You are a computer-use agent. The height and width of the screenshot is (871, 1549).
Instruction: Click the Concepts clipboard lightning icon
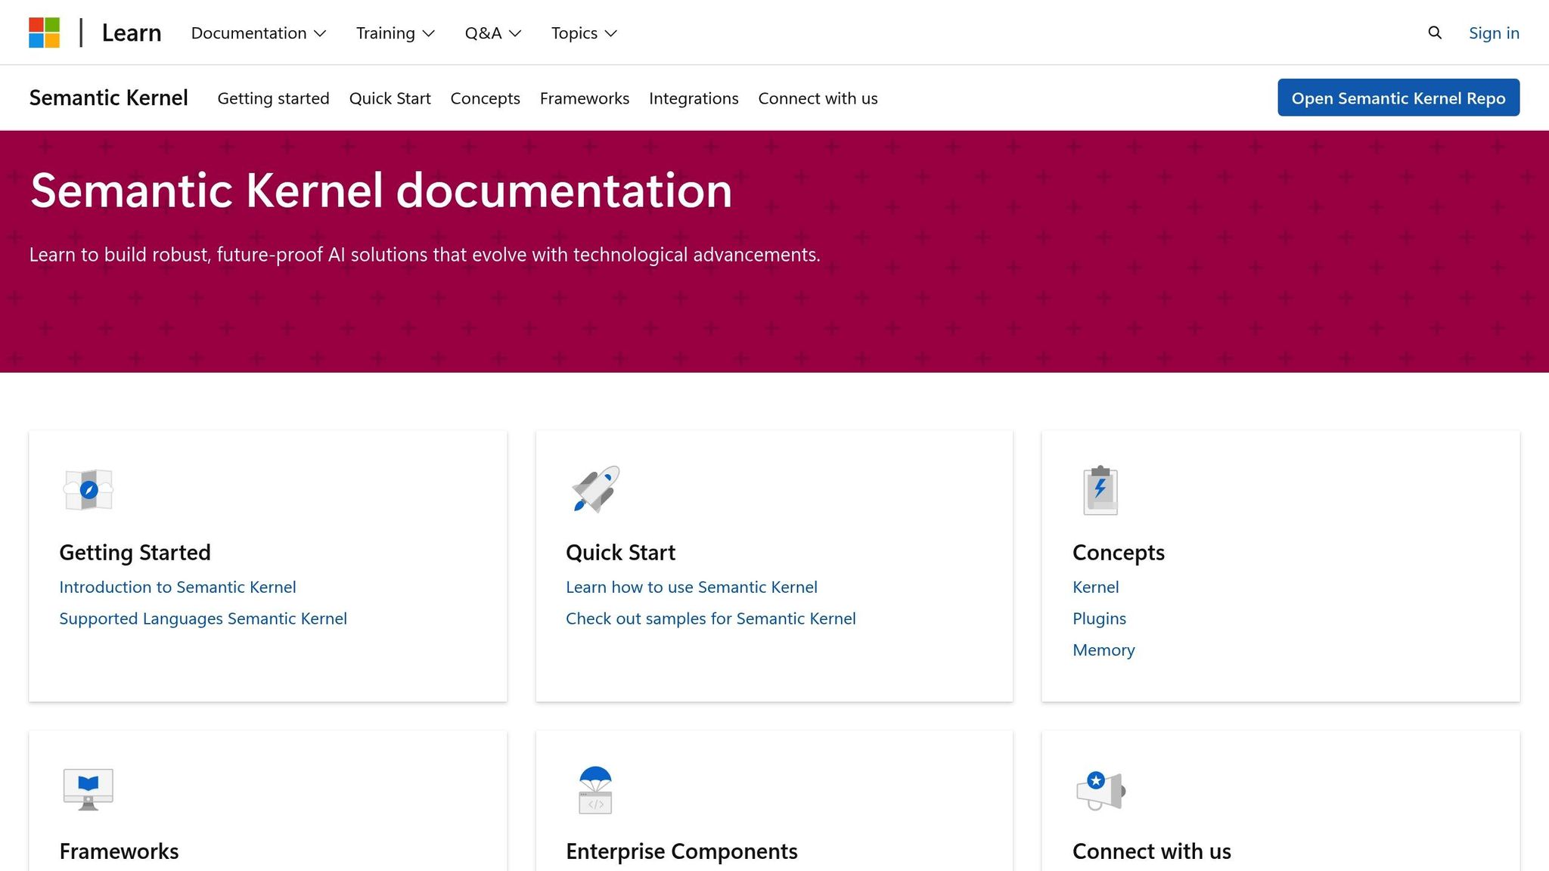click(x=1100, y=490)
